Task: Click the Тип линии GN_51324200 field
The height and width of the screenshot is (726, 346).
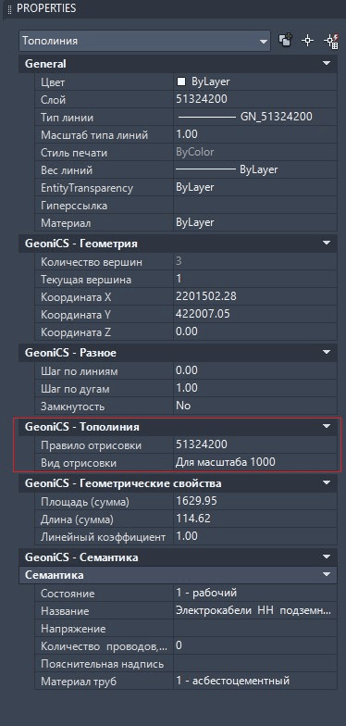Action: pos(255,117)
